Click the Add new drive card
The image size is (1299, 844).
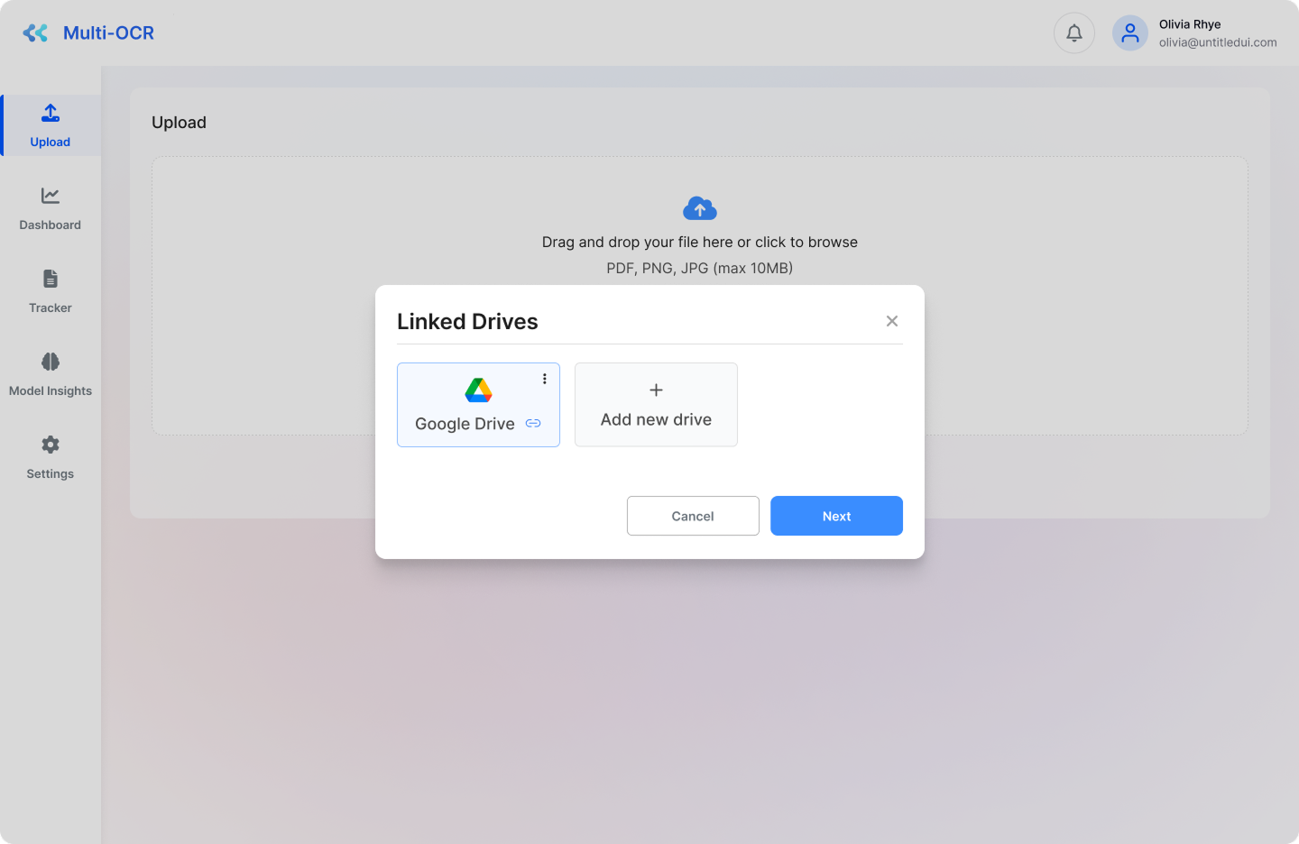[656, 405]
